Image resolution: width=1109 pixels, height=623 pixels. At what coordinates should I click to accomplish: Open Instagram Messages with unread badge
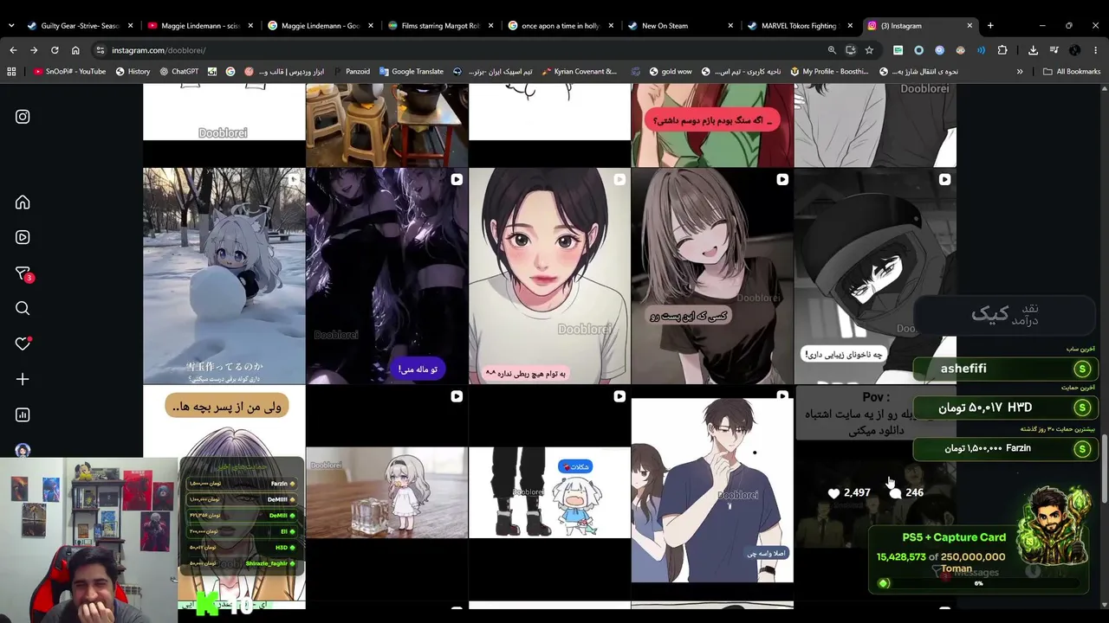pos(23,274)
